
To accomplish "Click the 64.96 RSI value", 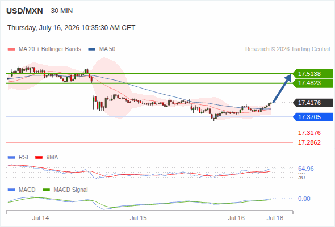I will click(306, 169).
